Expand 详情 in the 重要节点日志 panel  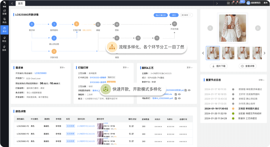tap(261, 80)
